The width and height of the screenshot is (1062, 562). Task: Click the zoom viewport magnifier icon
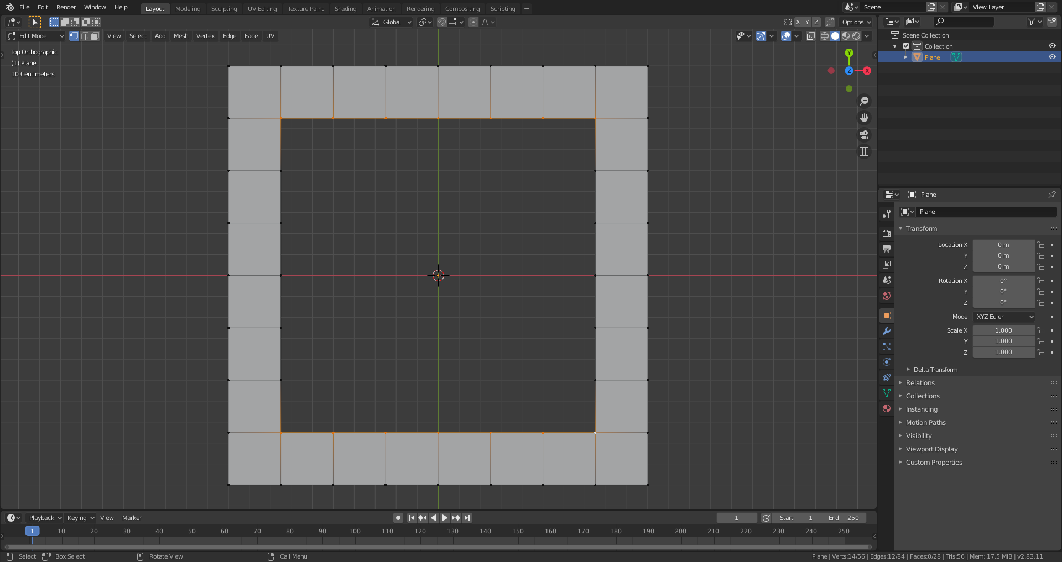(x=864, y=101)
